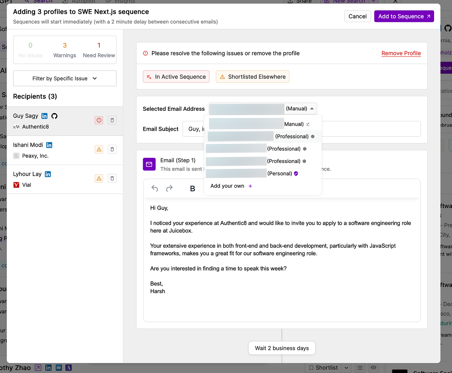
Task: Select the Manual email option
Action: point(263,124)
